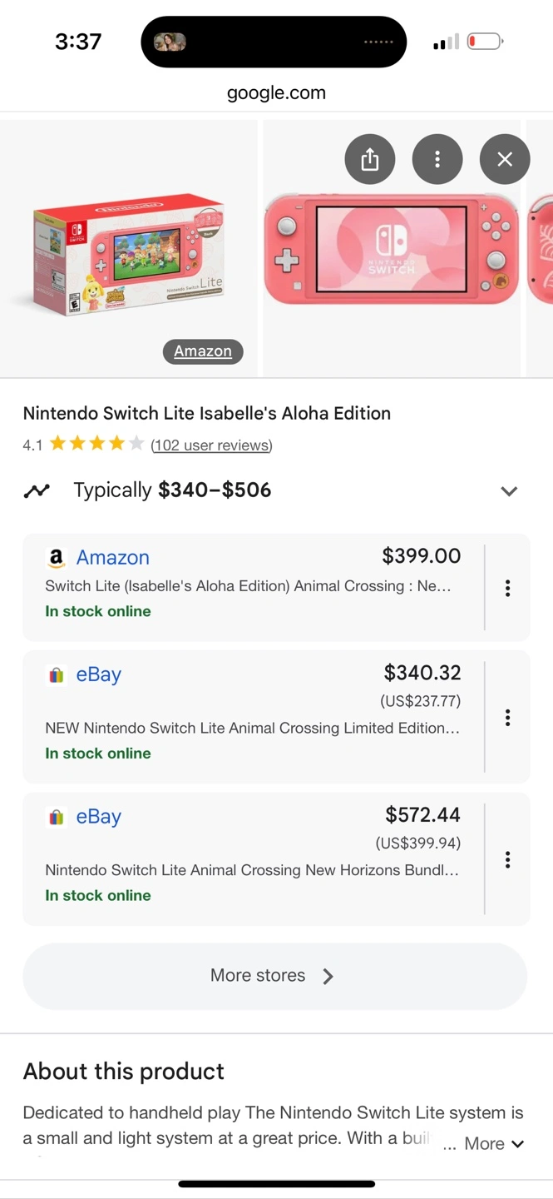View the coral Switch Lite console image
Viewport: 553px width, 1199px height.
[391, 250]
